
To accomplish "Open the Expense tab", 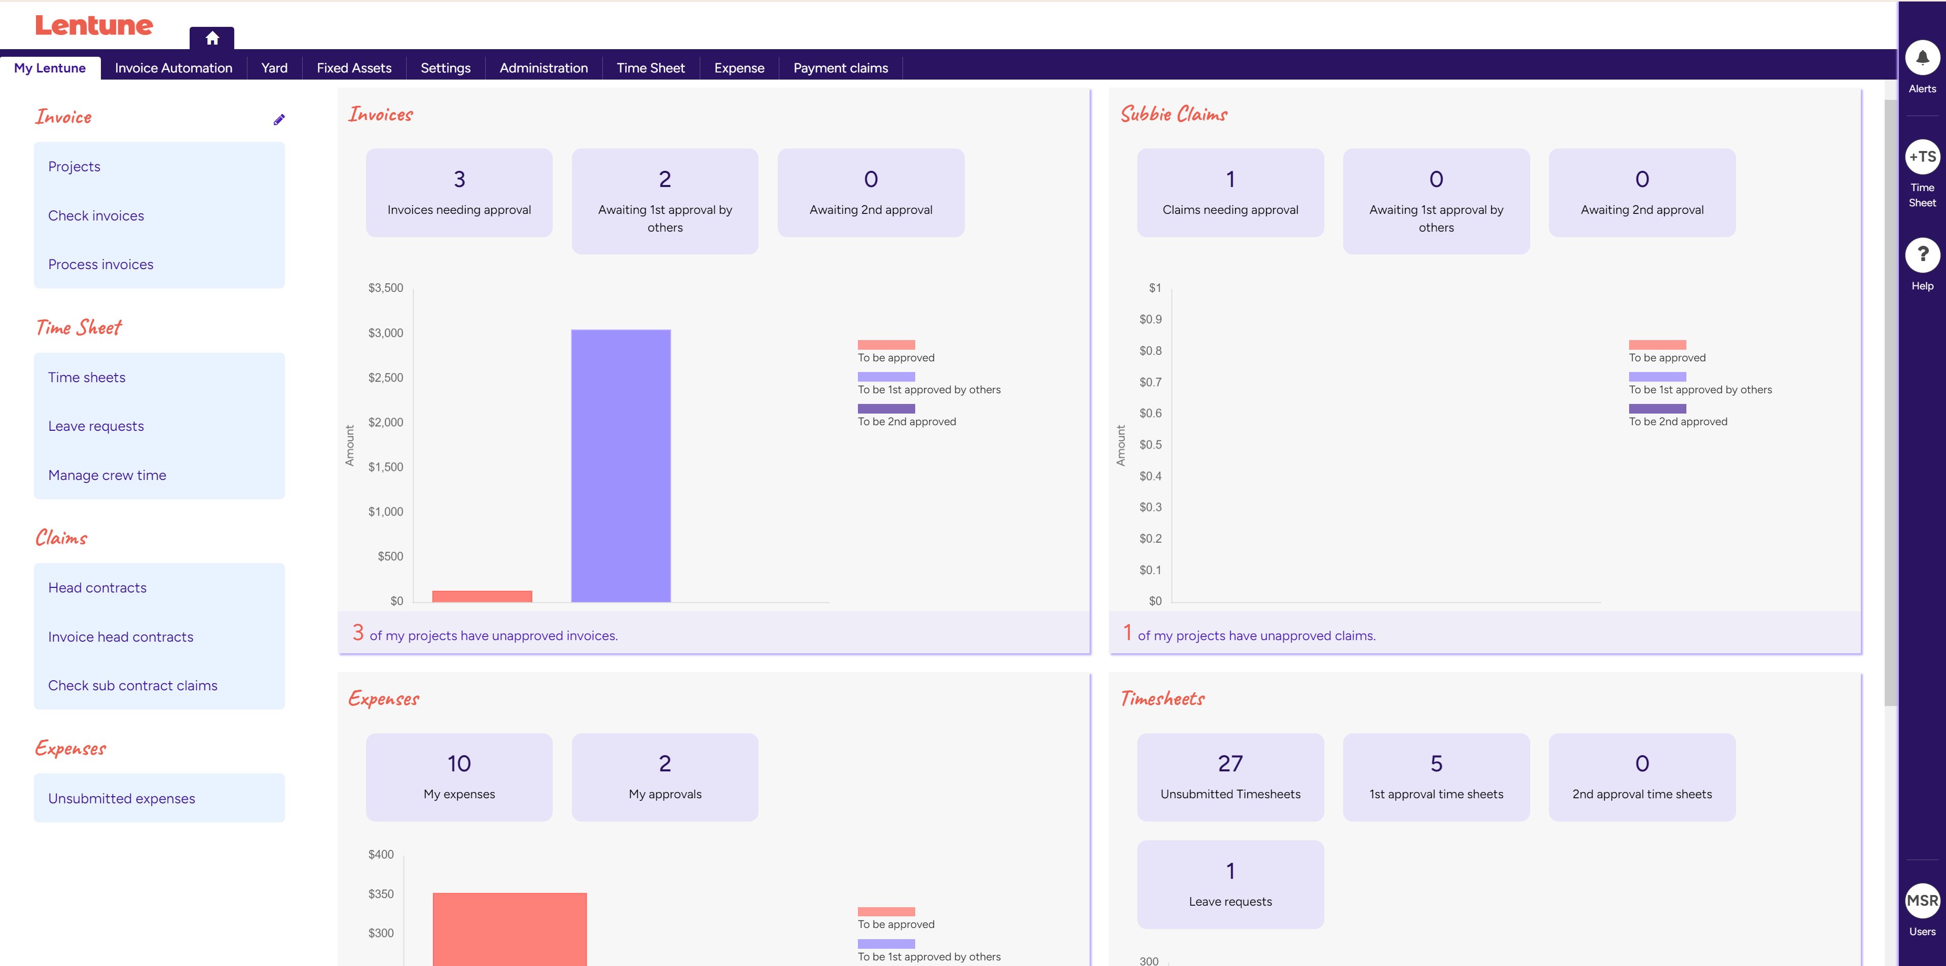I will pyautogui.click(x=739, y=68).
